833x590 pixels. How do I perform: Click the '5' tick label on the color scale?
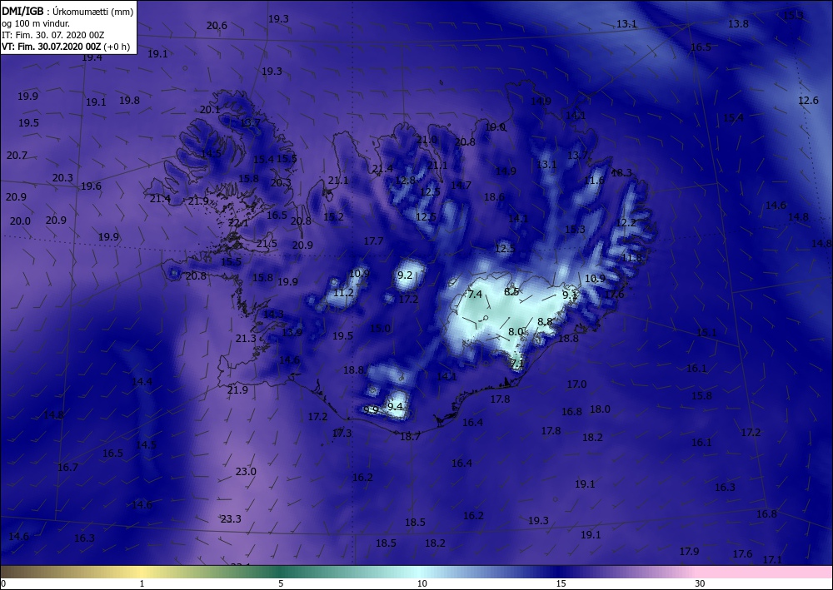click(281, 583)
